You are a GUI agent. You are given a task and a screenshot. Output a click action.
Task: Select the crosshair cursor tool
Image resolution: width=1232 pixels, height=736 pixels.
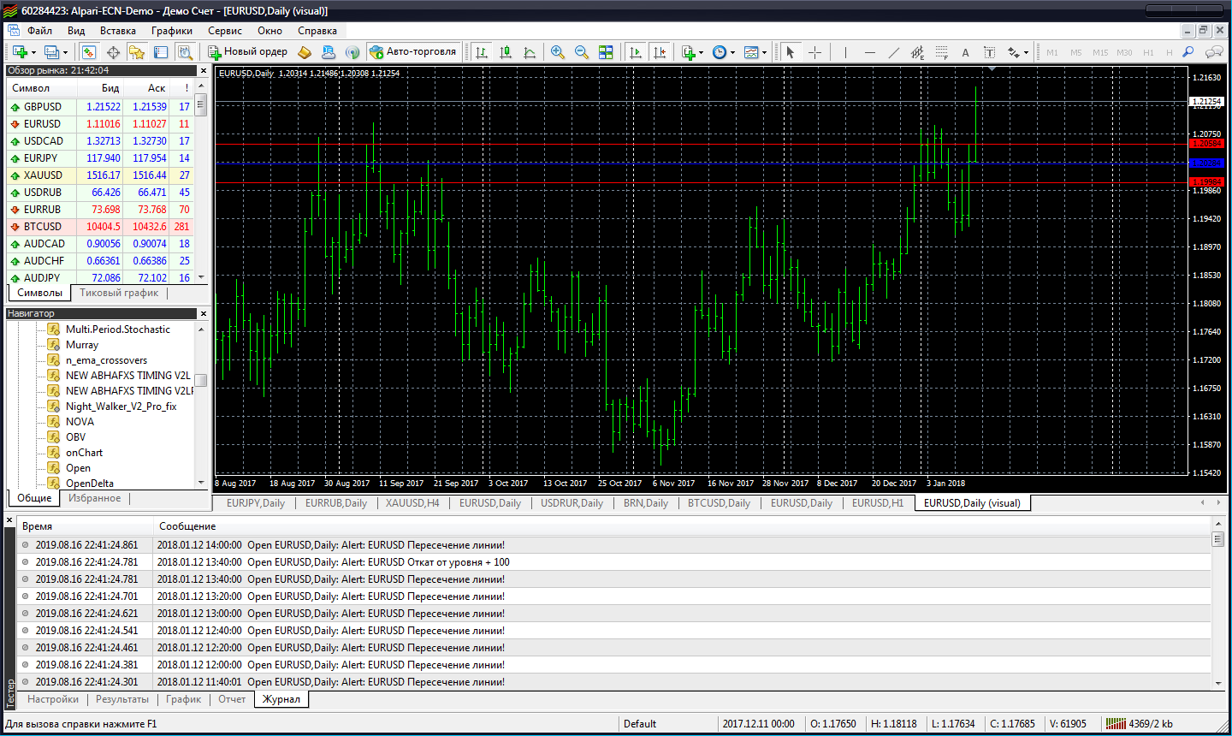[x=814, y=52]
